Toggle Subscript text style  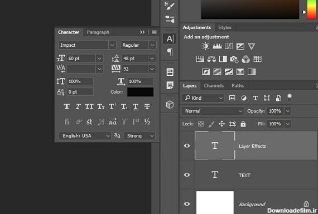click(124, 106)
